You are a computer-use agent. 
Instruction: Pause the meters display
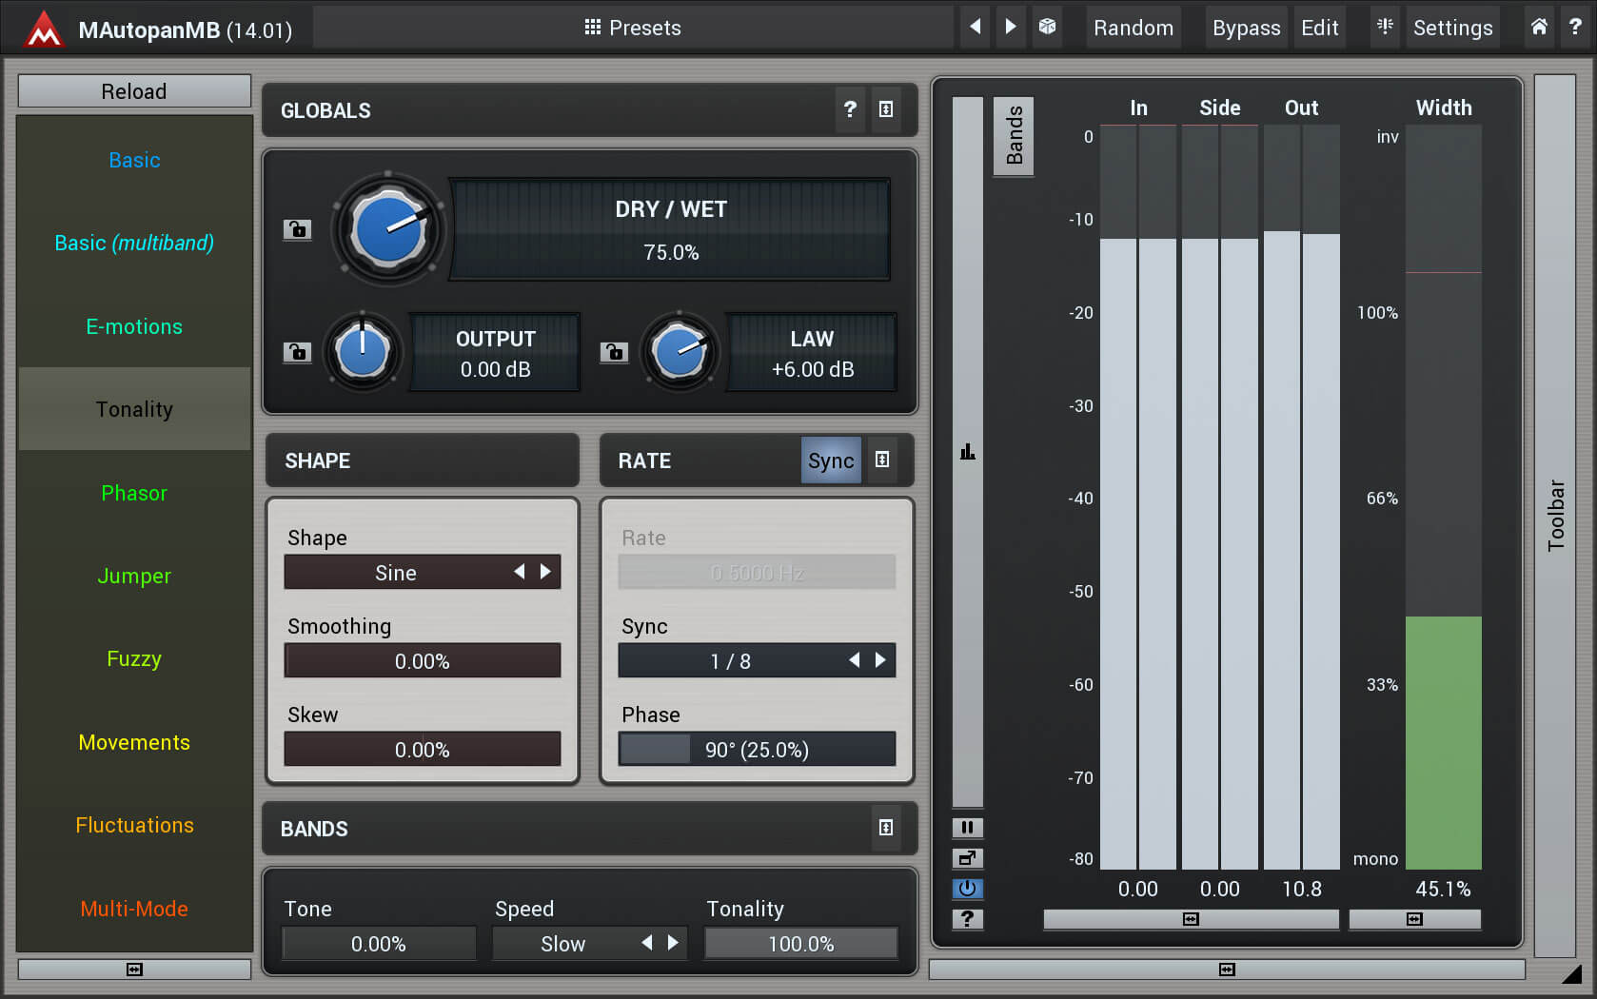pos(967,827)
